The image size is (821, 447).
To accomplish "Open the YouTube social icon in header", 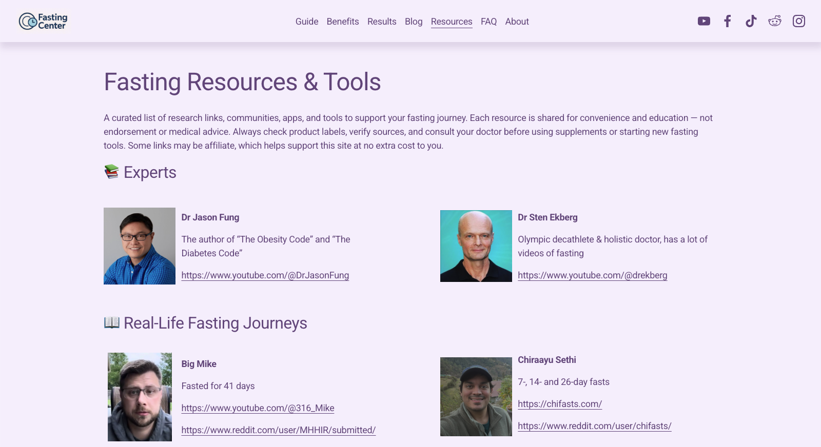I will [704, 21].
